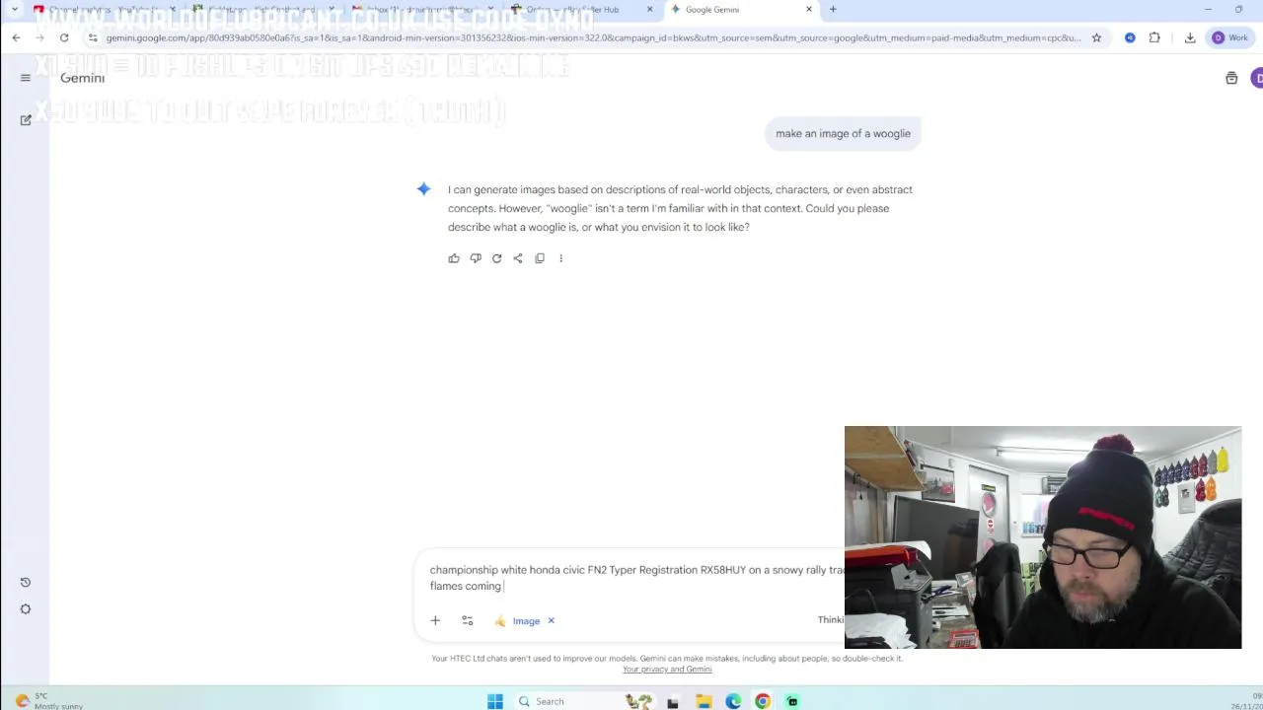Close the Google Gemini tab
The width and height of the screenshot is (1263, 710).
809,10
